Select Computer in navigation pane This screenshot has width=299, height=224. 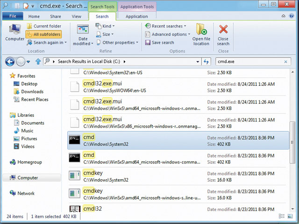tap(32, 177)
